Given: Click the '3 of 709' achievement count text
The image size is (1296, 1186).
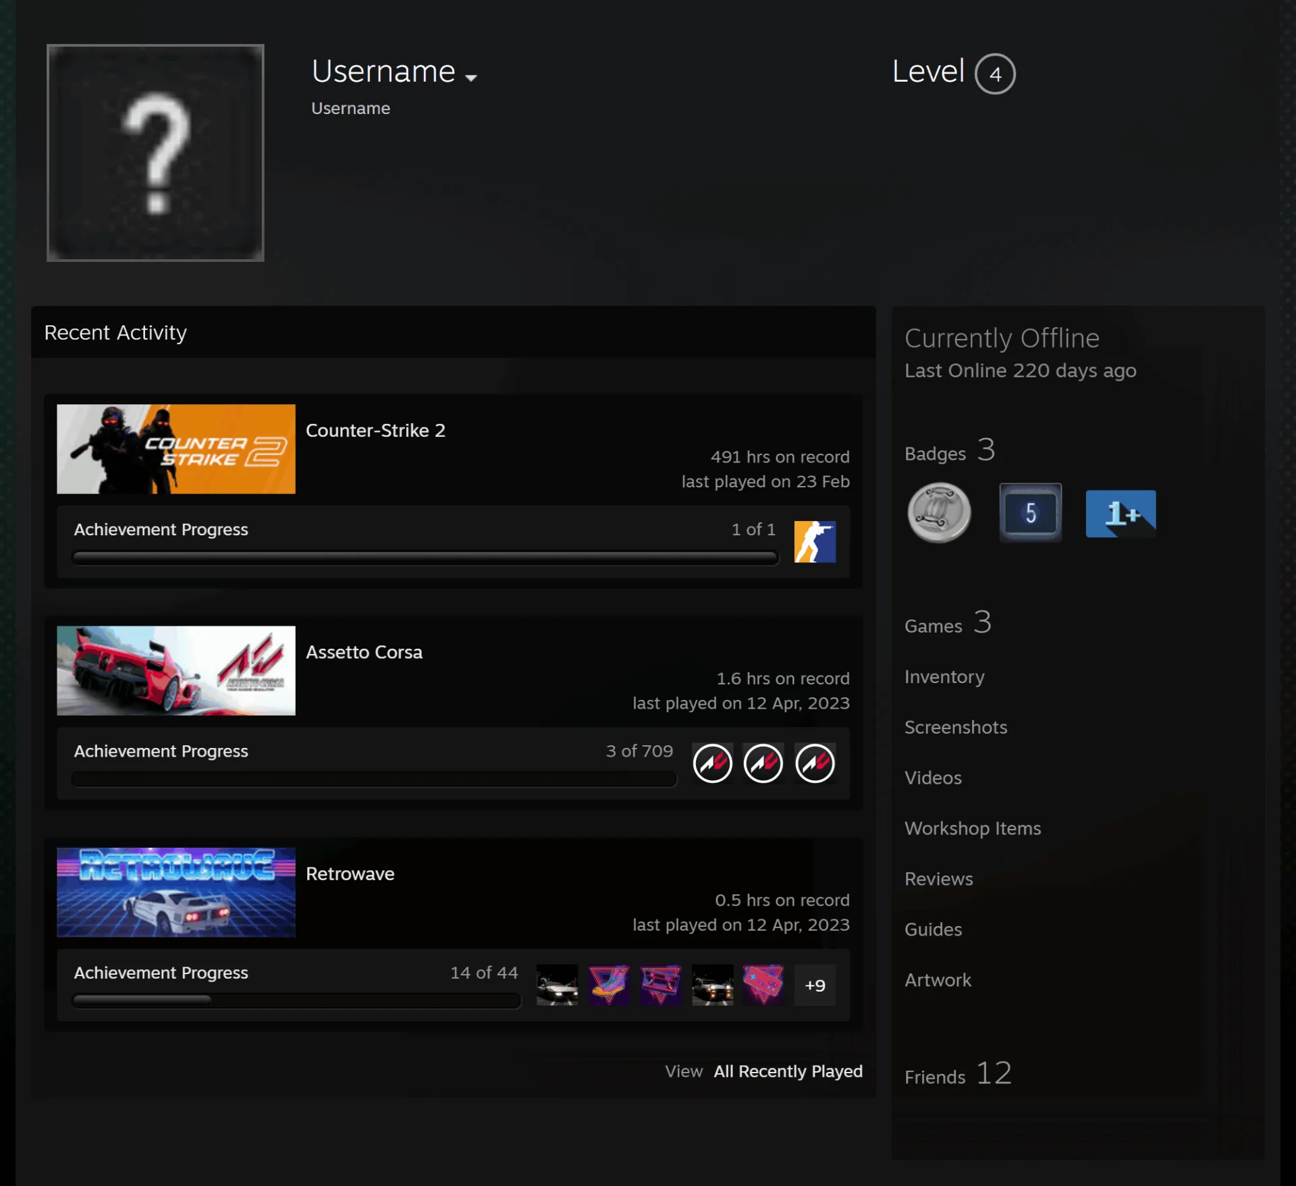Looking at the screenshot, I should tap(639, 751).
